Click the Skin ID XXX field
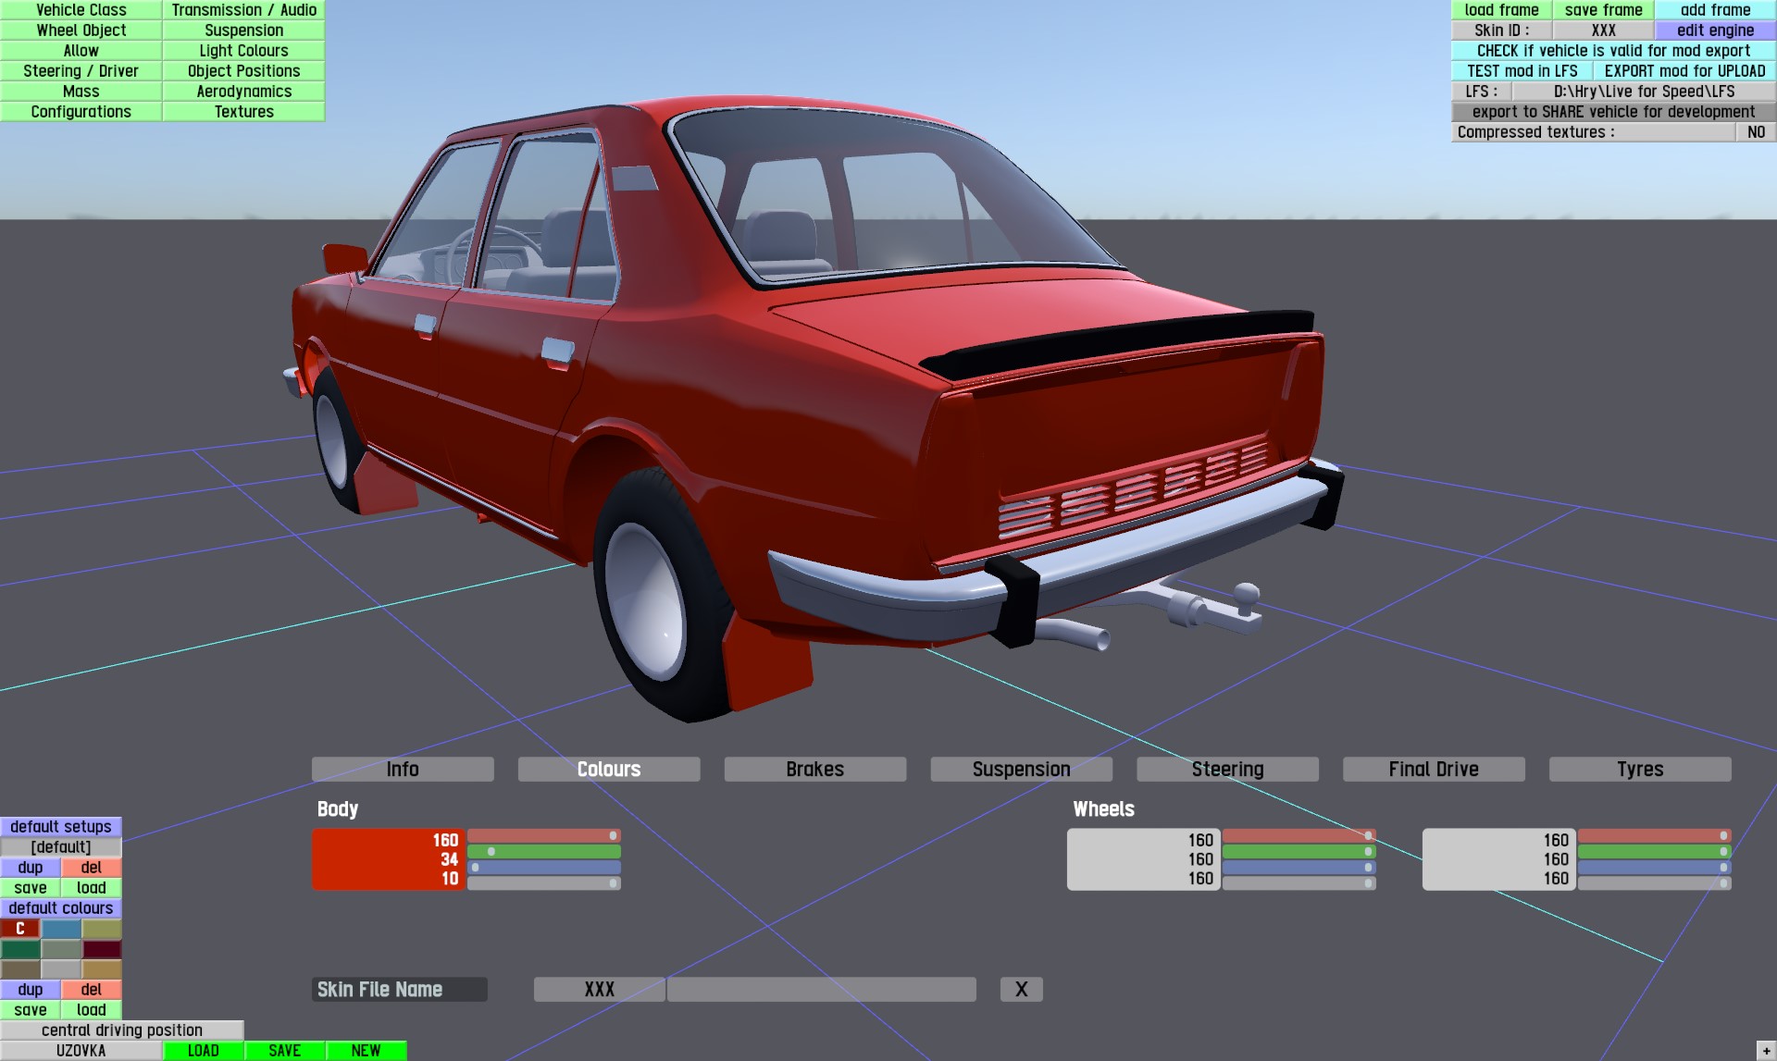Screen dimensions: 1777x1061 pyautogui.click(x=1603, y=31)
